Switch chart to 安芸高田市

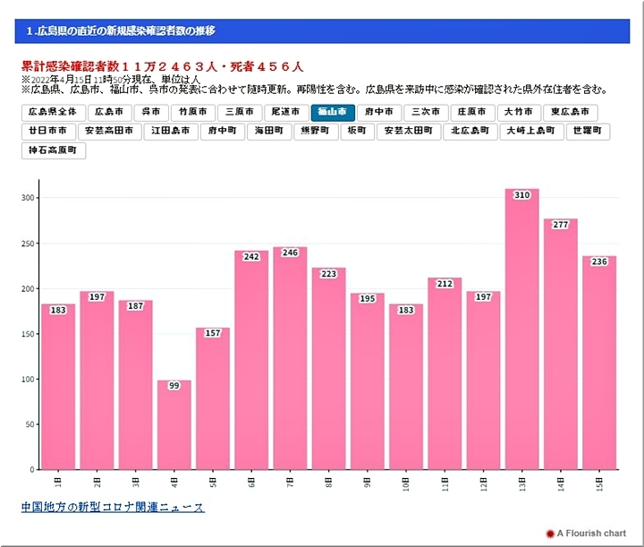[111, 131]
